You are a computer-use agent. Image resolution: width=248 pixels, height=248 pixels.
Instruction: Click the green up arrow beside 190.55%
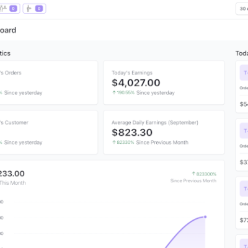[114, 92]
